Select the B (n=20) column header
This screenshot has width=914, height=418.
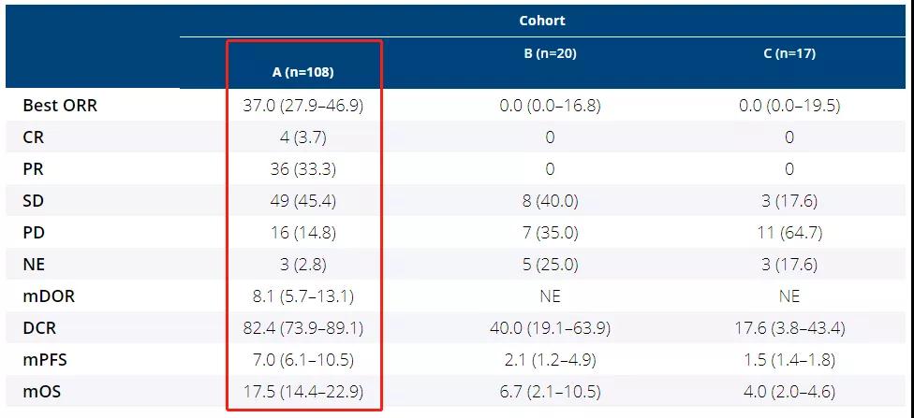[x=550, y=54]
